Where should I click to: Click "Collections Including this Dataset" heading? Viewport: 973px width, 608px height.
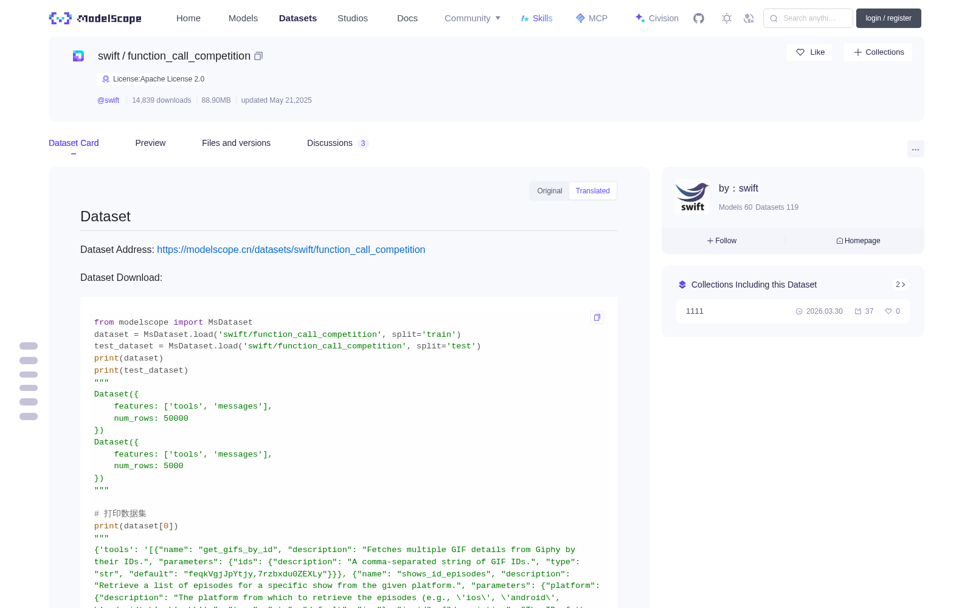(x=754, y=285)
